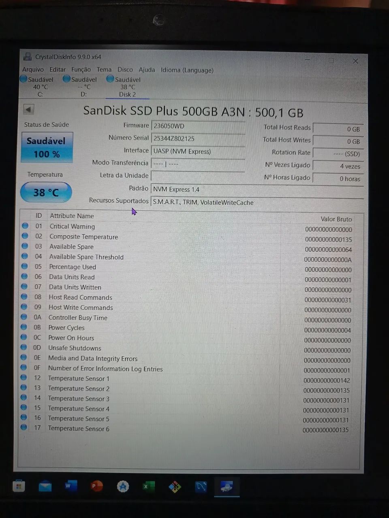
Task: Click the status icon for Host Write Commands
Action: pos(24,306)
